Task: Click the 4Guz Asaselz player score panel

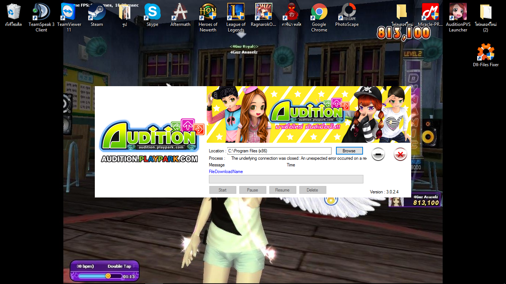Action: 415,200
